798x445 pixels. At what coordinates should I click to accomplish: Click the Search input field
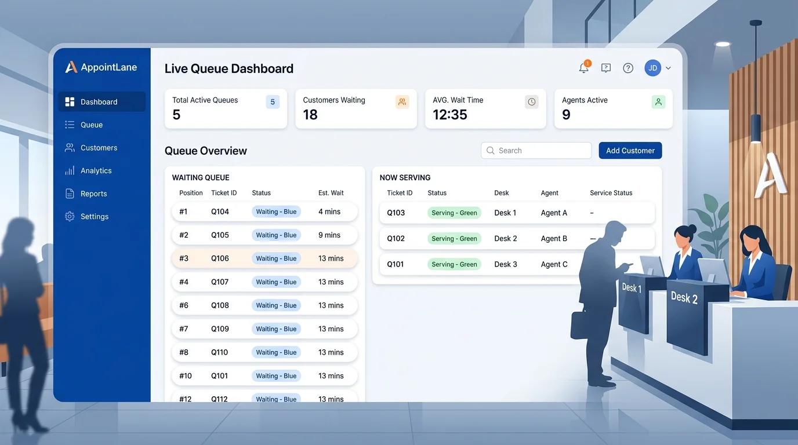tap(536, 151)
